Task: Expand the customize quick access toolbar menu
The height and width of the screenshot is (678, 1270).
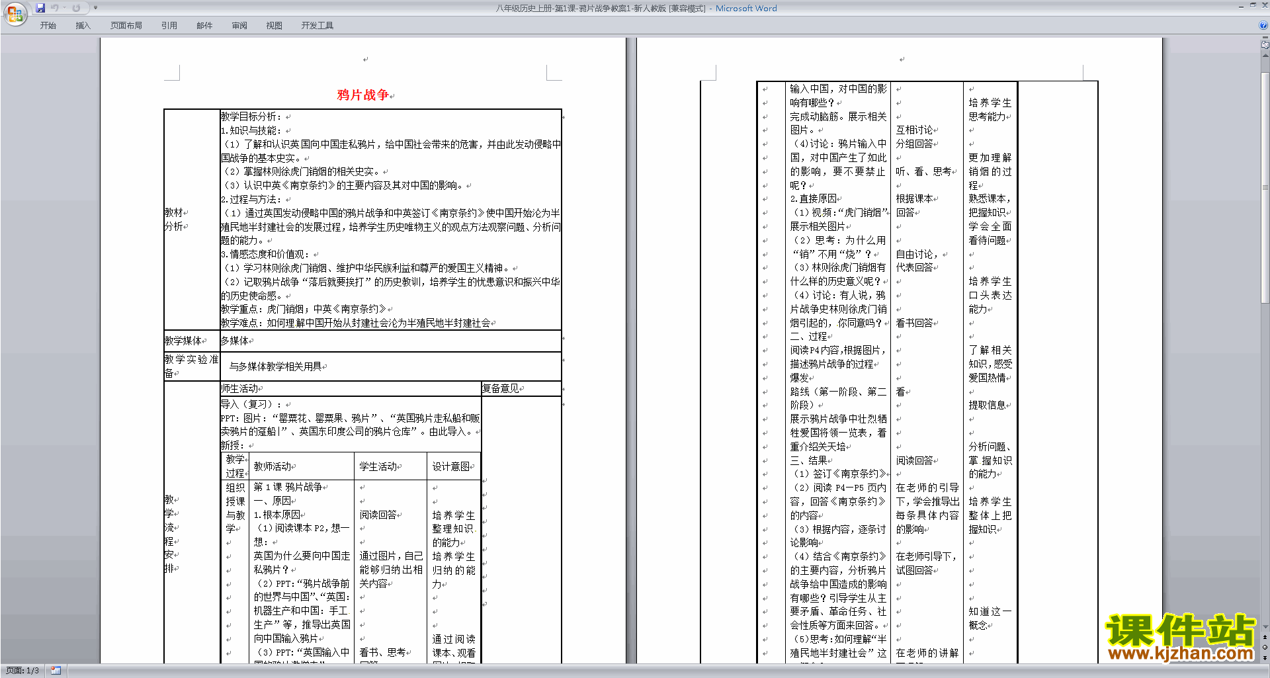Action: pyautogui.click(x=95, y=8)
